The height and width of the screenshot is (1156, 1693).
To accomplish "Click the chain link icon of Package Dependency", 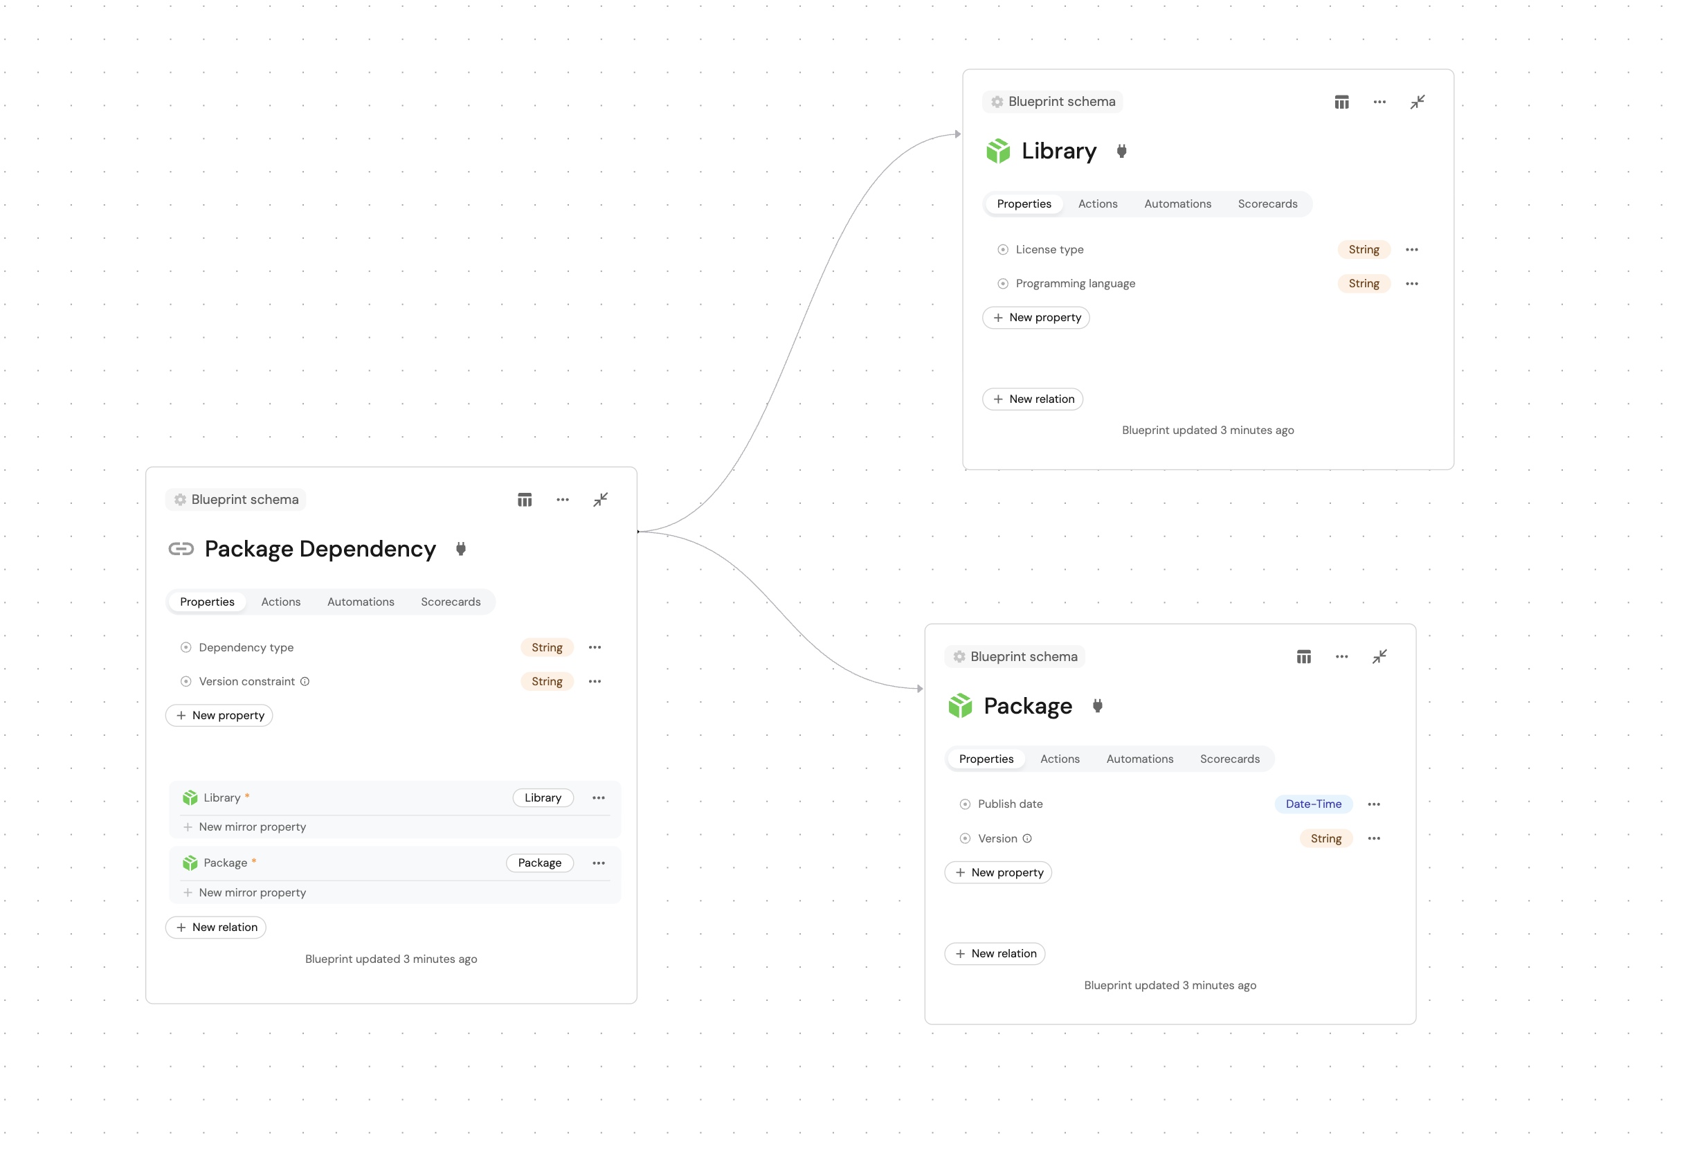I will pos(181,549).
